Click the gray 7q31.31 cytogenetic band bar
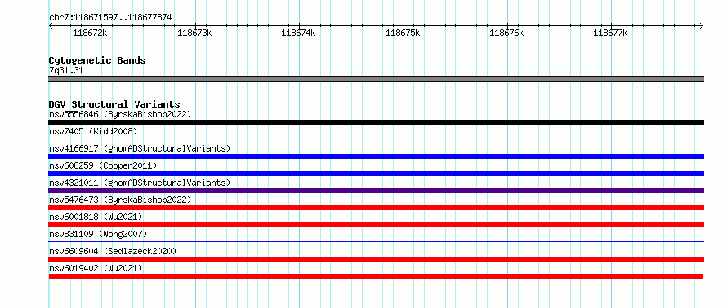This screenshot has width=727, height=308. (x=377, y=79)
